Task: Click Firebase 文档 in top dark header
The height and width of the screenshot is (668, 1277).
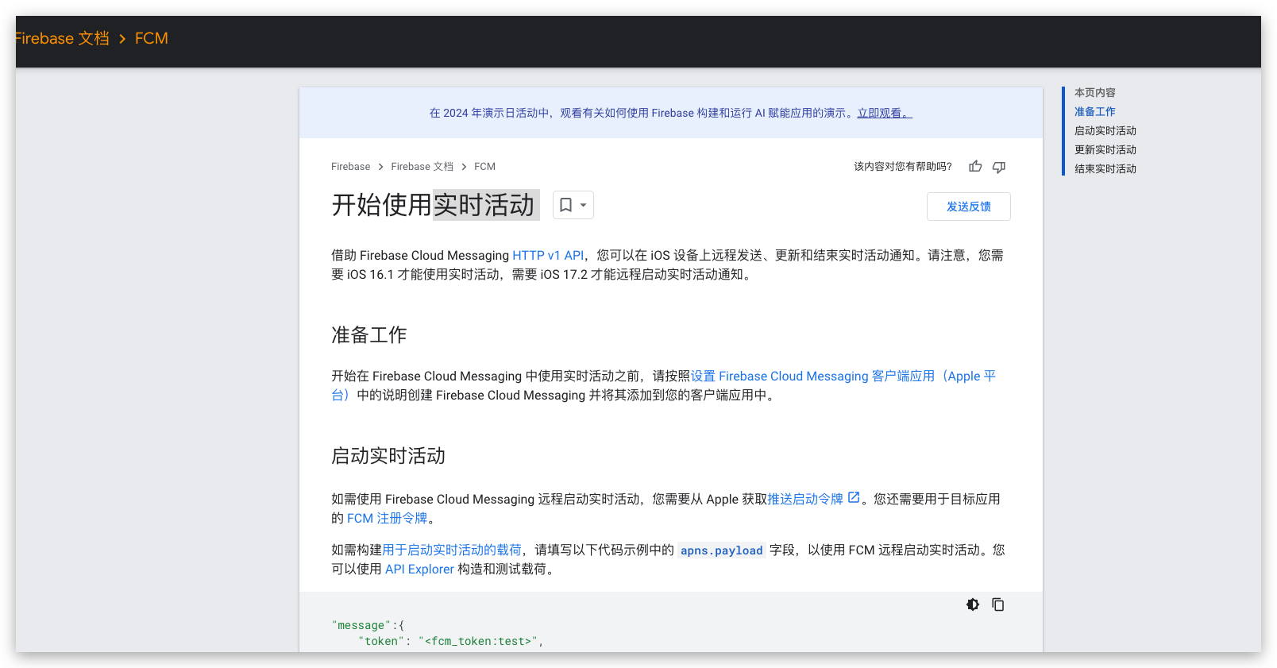Action: [62, 38]
